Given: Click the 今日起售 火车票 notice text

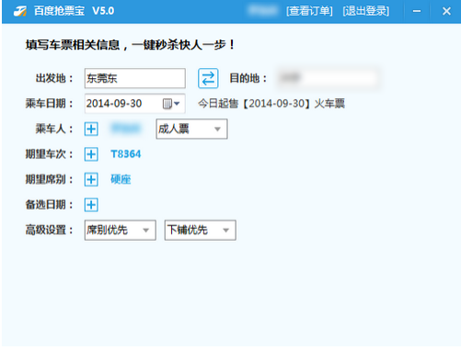Looking at the screenshot, I should point(271,104).
